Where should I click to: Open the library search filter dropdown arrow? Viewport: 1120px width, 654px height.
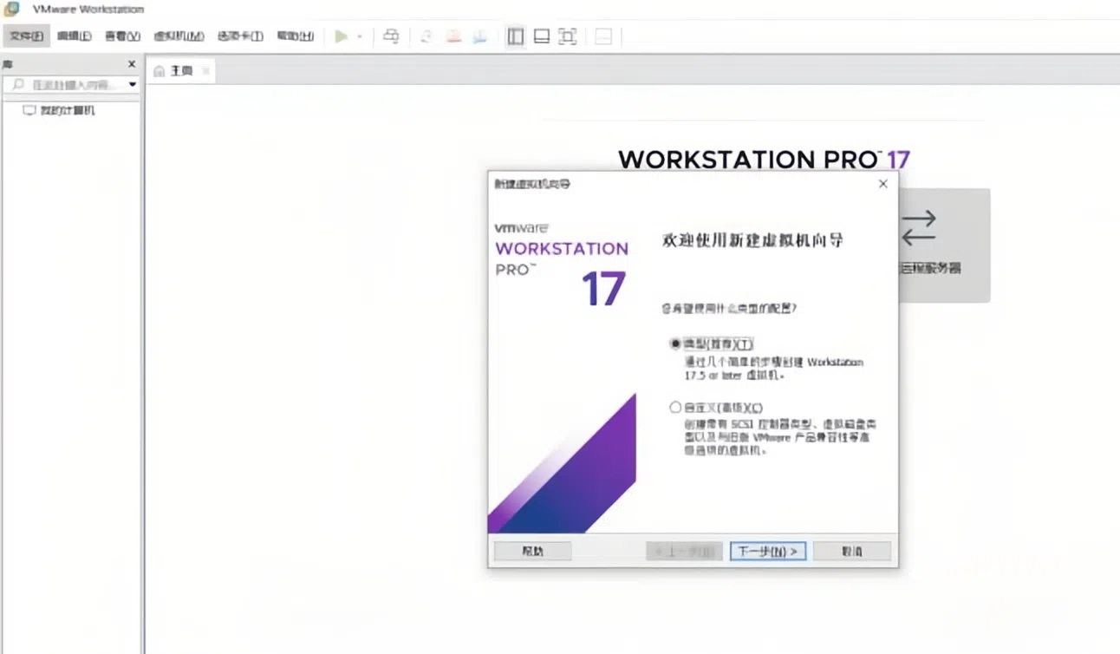(x=132, y=84)
